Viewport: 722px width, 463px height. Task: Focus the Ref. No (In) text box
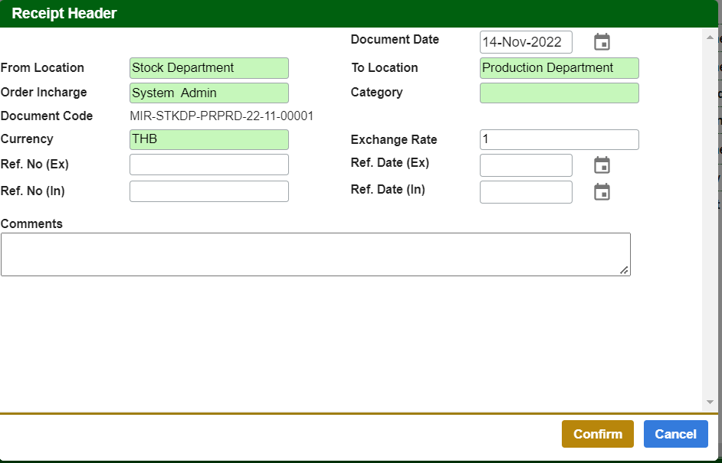208,191
